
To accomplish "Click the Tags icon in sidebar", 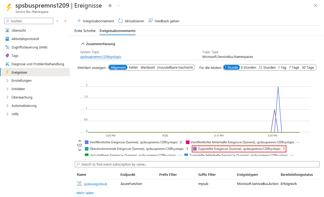I will click(x=7, y=56).
